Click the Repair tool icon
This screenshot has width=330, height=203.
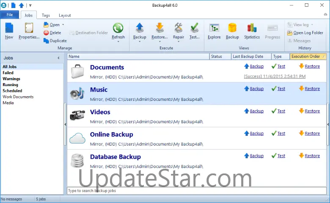(179, 28)
